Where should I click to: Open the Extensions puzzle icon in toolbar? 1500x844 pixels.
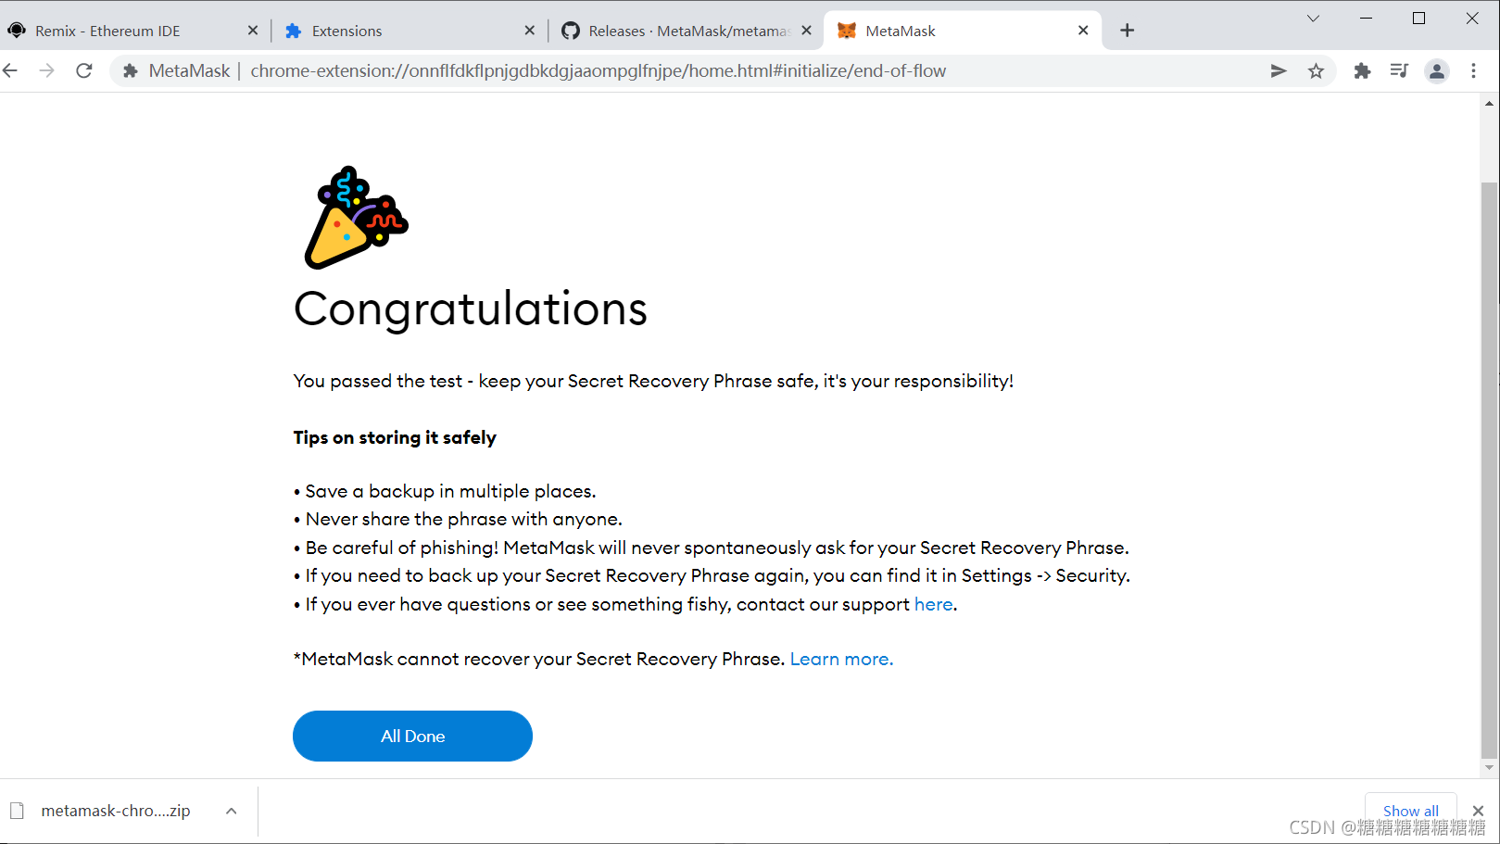1362,70
